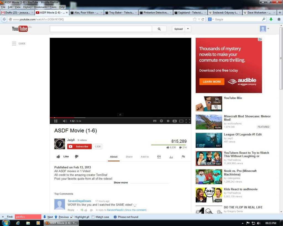Image resolution: width=283 pixels, height=226 pixels.
Task: Expand the Upload dropdown arrow
Action: (188, 29)
